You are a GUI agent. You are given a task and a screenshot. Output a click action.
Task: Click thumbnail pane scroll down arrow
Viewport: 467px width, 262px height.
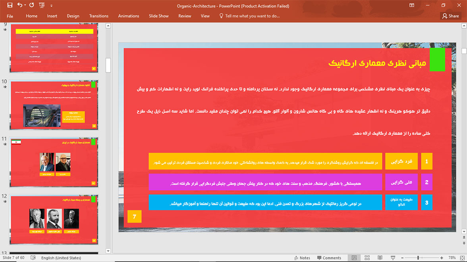click(108, 251)
